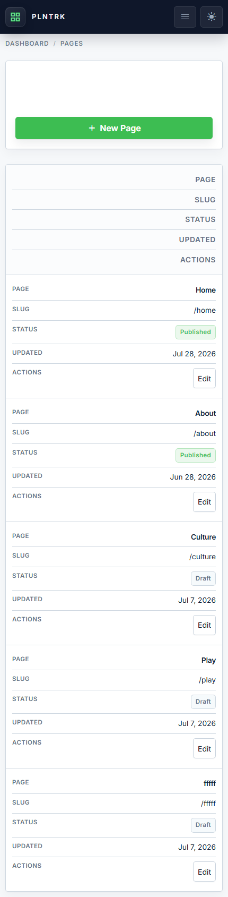Select the /home slug text

(205, 310)
